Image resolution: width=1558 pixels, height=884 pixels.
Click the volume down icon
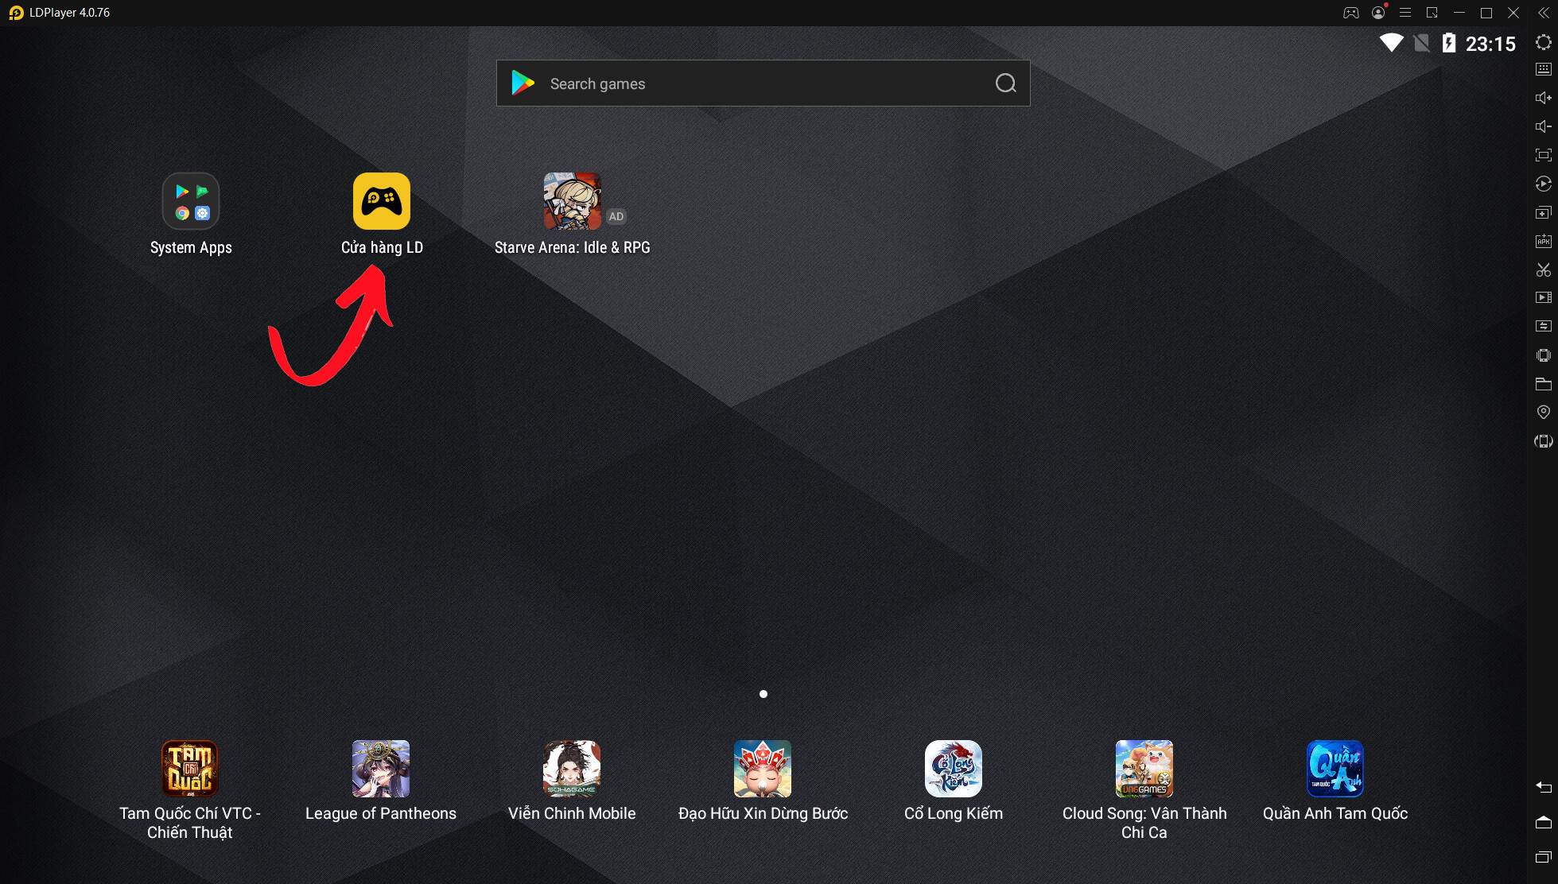click(x=1543, y=126)
